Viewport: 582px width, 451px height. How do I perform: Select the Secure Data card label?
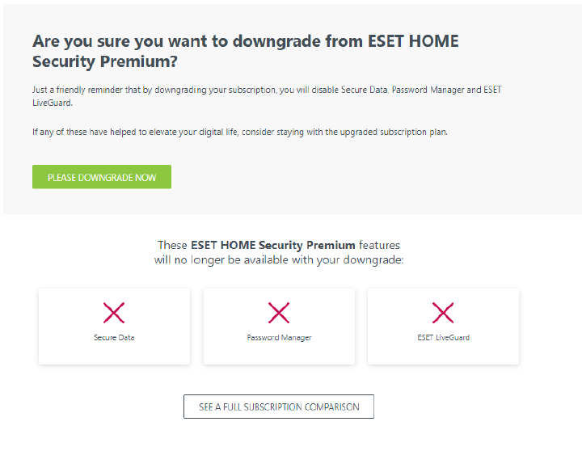click(x=114, y=338)
